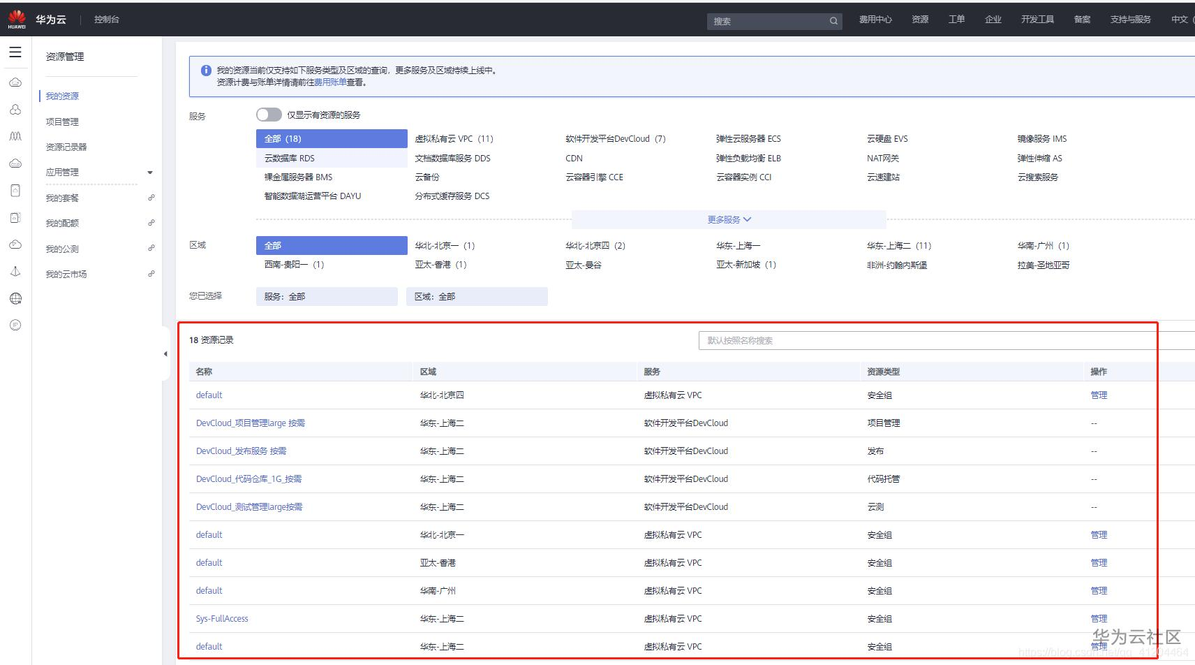1195x665 pixels.
Task: Click the 名称 column header
Action: click(x=204, y=372)
